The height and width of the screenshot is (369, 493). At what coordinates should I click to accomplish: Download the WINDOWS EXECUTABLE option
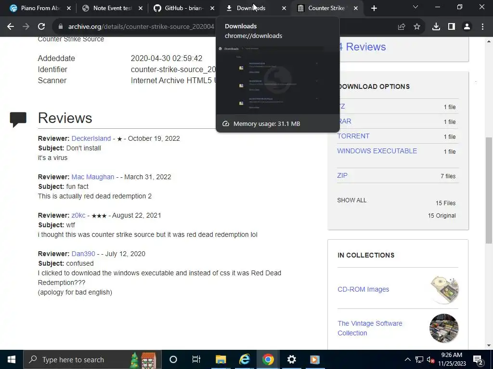(377, 151)
